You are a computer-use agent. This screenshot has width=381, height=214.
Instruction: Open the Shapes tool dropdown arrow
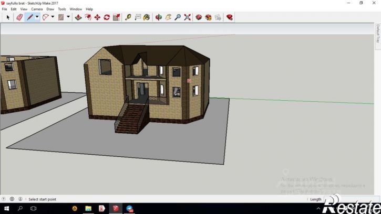(x=68, y=17)
